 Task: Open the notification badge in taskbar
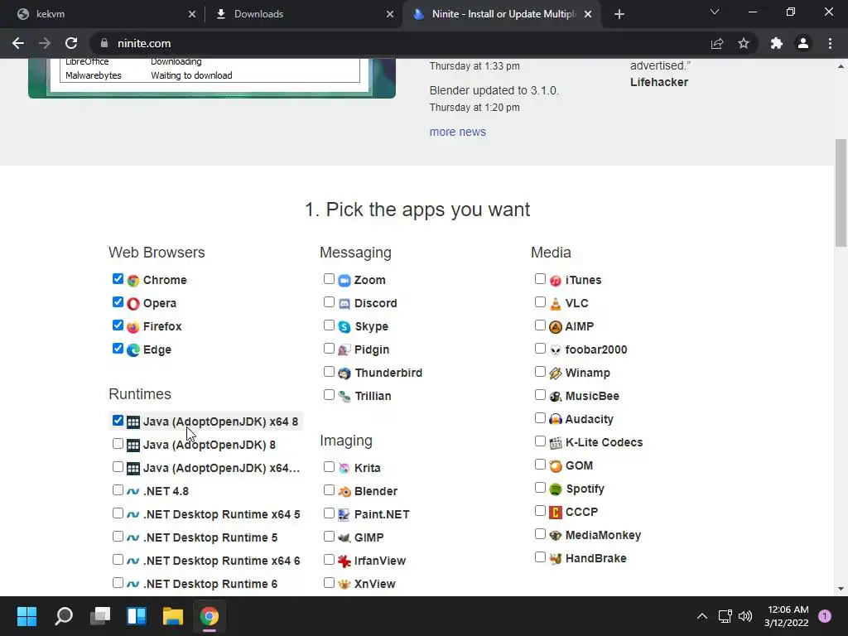(x=825, y=616)
